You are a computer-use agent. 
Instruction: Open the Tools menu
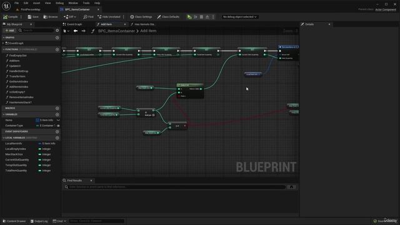coord(86,3)
